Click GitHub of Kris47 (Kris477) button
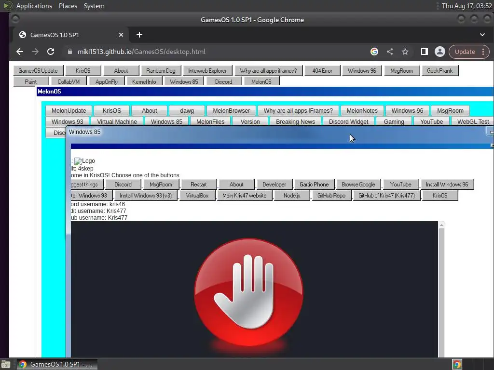 pyautogui.click(x=386, y=196)
